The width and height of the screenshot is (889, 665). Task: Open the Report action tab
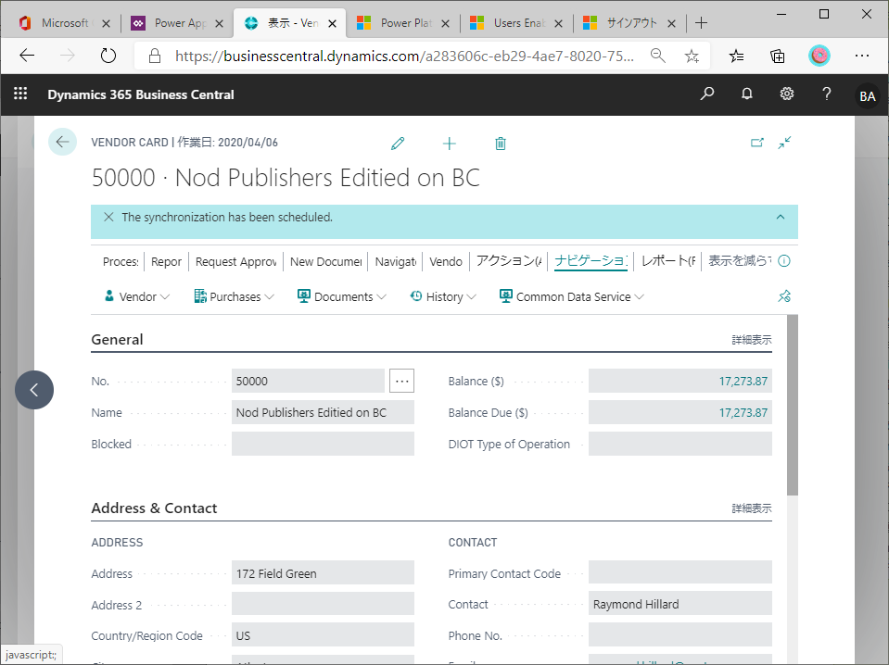tap(166, 262)
